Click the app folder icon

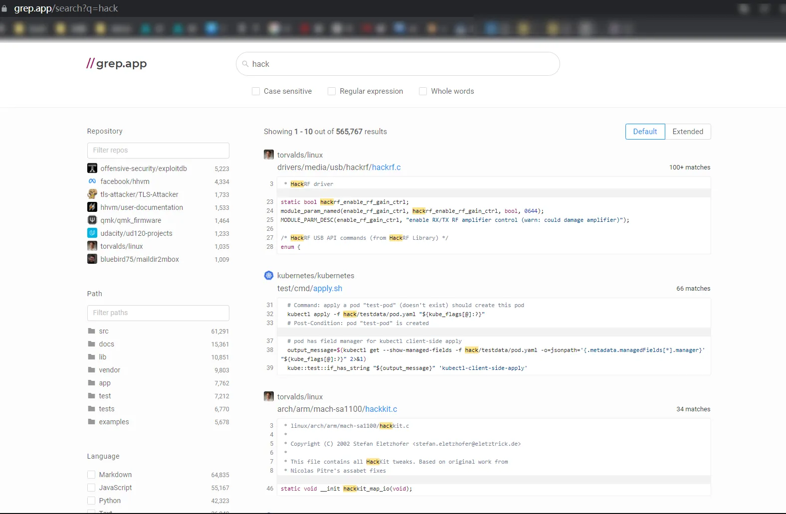(91, 383)
